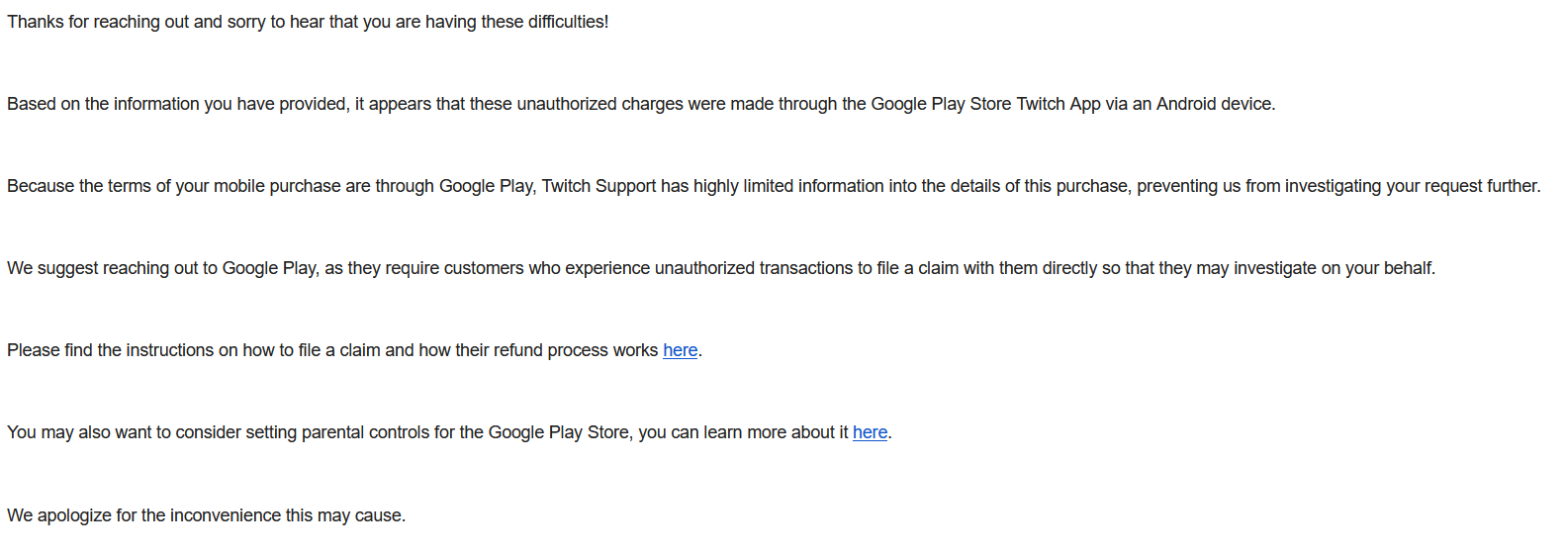This screenshot has width=1565, height=556.
Task: Click the 'You may also want' sentence start
Action: (79, 432)
